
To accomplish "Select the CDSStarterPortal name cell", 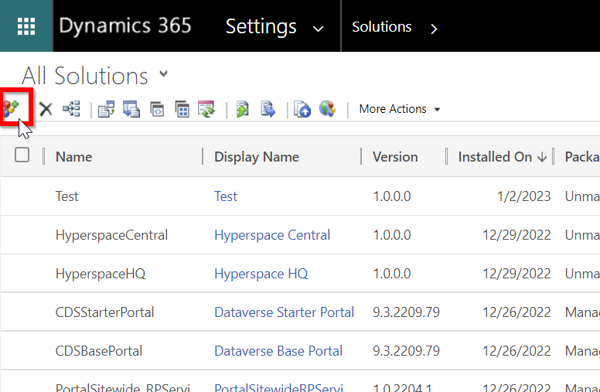I will 104,312.
